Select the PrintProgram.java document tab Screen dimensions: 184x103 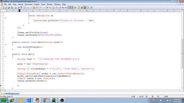pos(11,94)
